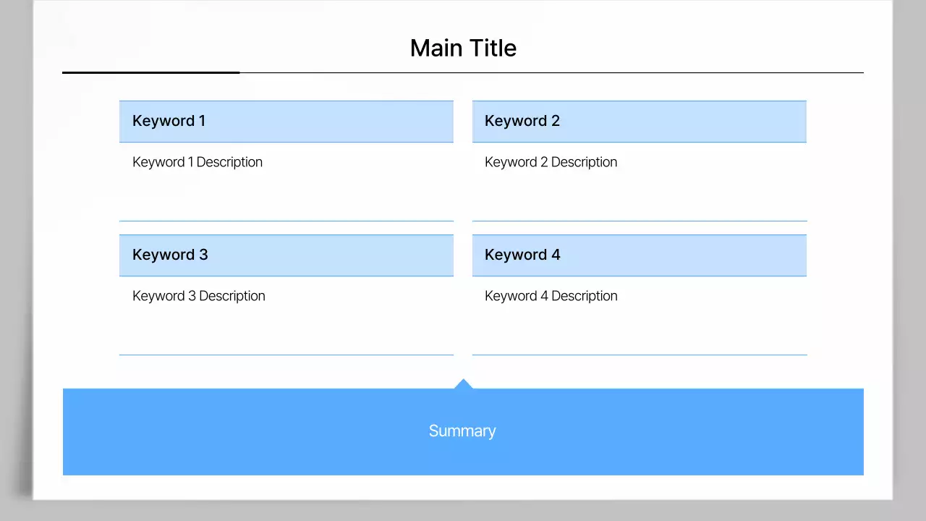Select the Keyword 1 Description text
The image size is (926, 521).
pyautogui.click(x=197, y=162)
